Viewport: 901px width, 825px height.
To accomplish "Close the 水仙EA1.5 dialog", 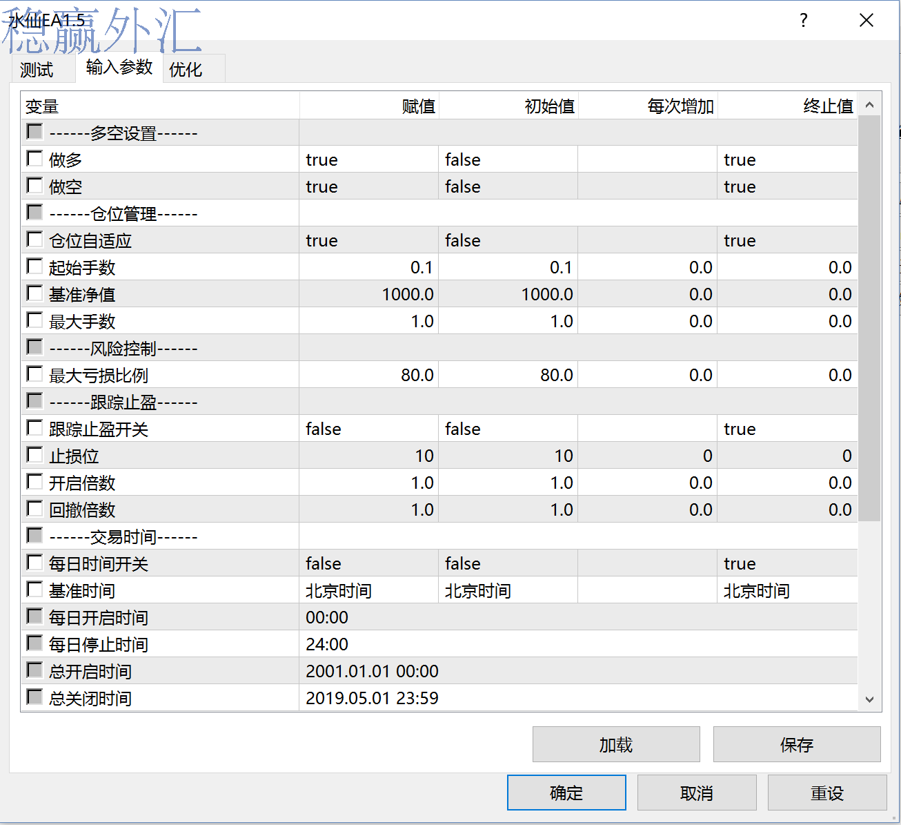I will (x=867, y=20).
